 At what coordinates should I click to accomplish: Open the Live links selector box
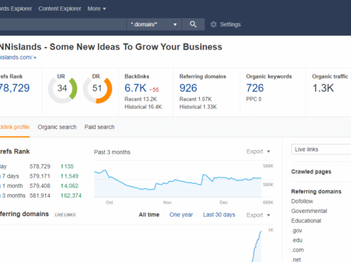tap(321, 149)
